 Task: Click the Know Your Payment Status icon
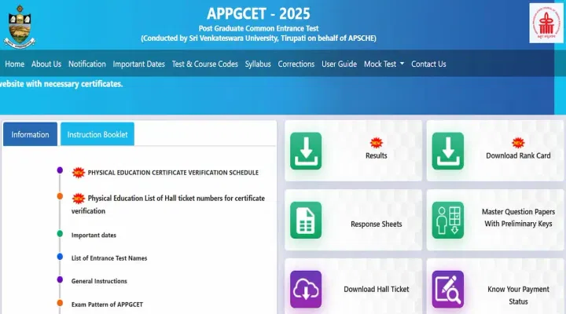pyautogui.click(x=447, y=289)
